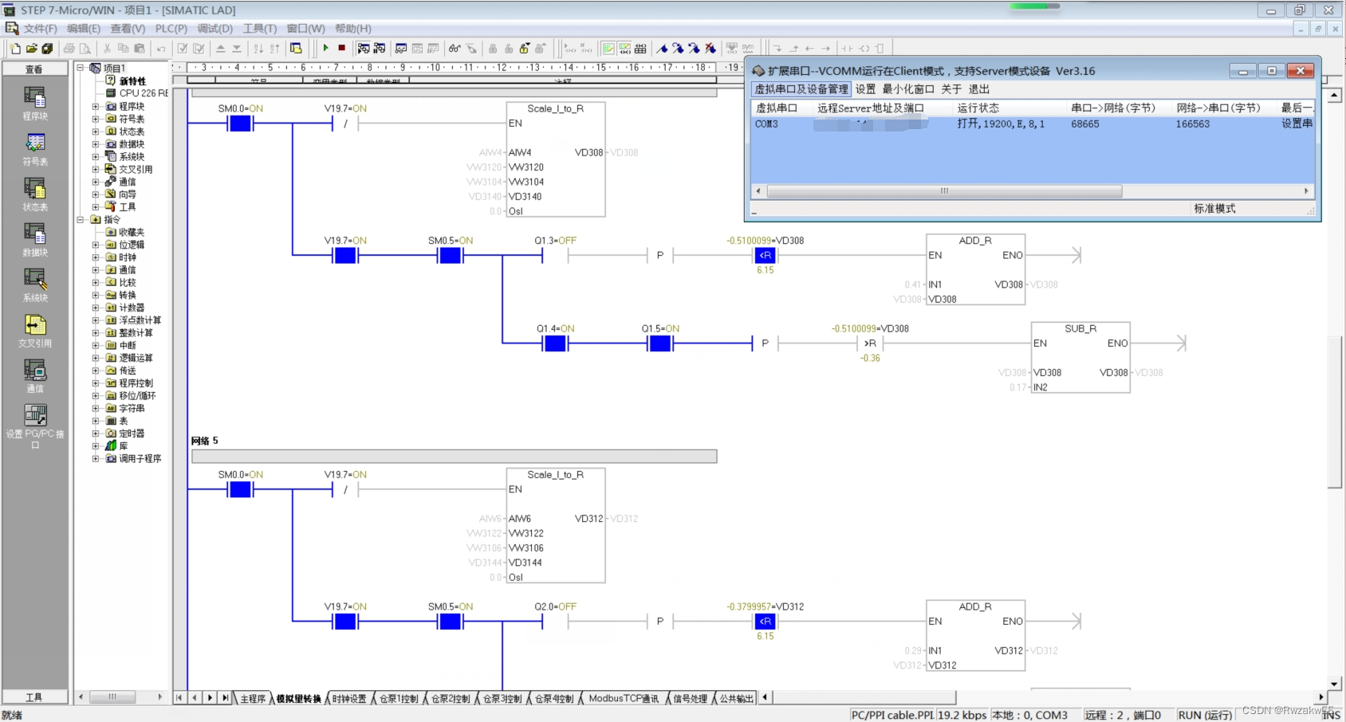Image resolution: width=1346 pixels, height=722 pixels.
Task: Open 状态表 in the 查看 navigation bar
Action: pos(35,194)
